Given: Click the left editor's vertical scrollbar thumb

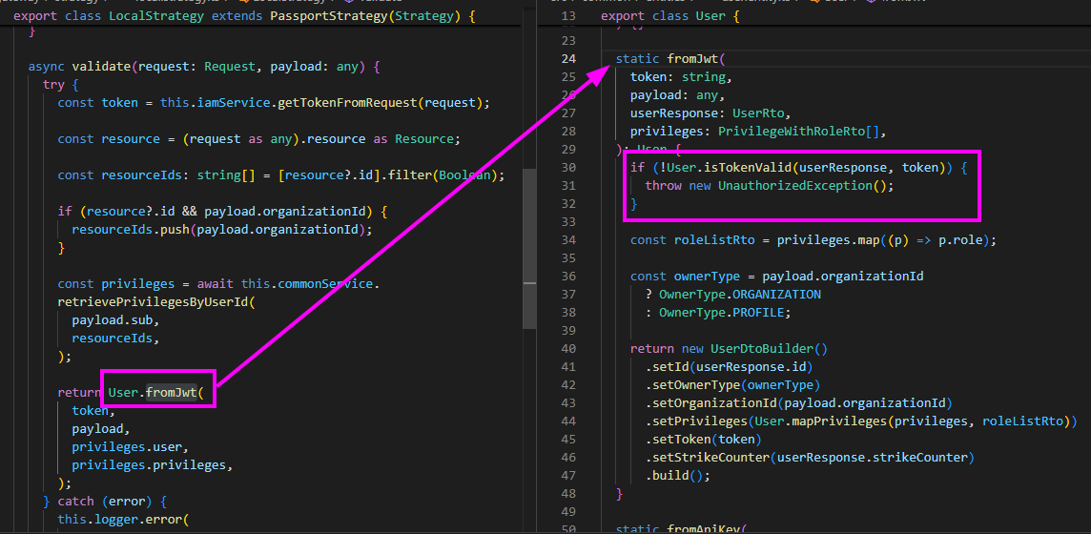Looking at the screenshot, I should click(529, 248).
